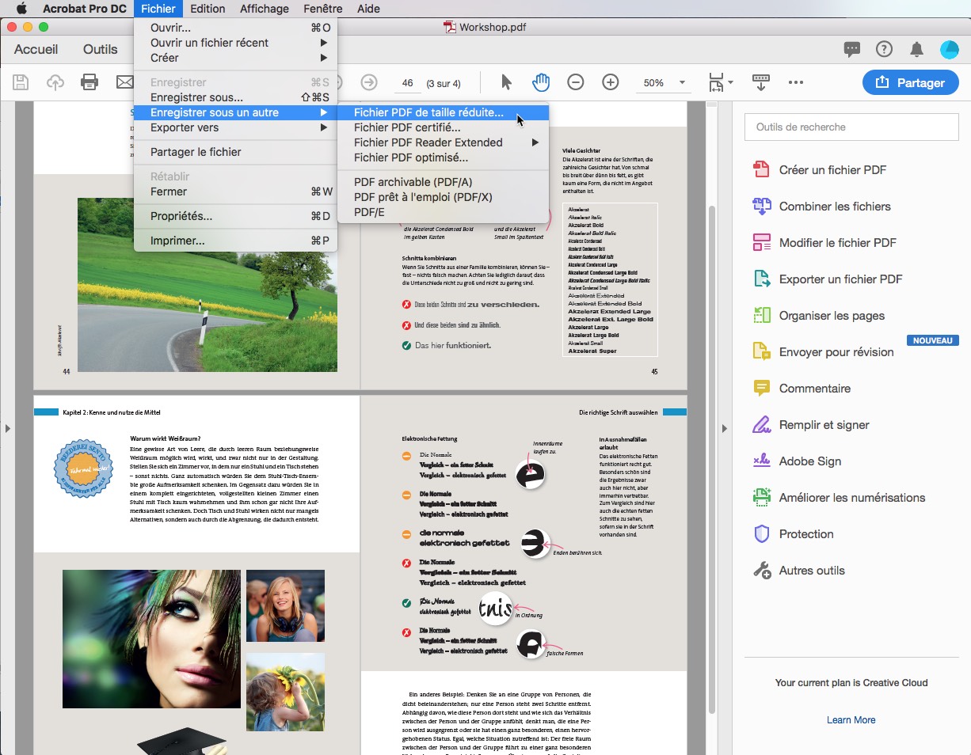Choose Fichier PDF optimisé option
The width and height of the screenshot is (971, 755).
(x=444, y=157)
